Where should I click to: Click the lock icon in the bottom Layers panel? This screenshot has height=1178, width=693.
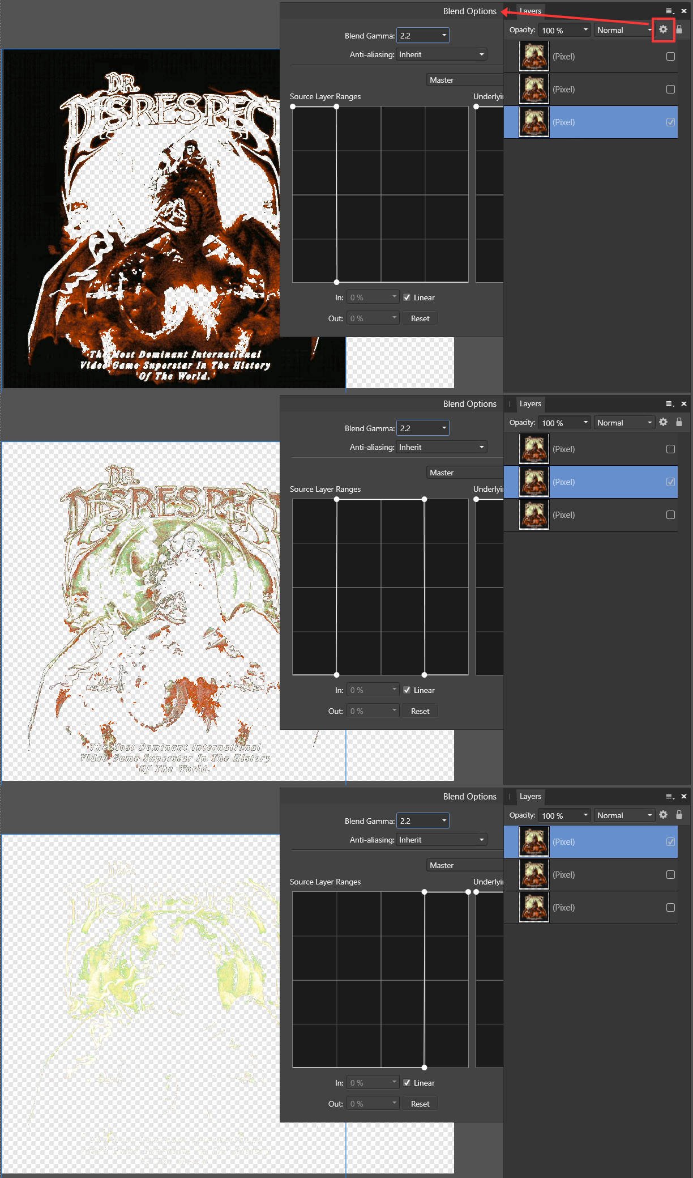679,815
